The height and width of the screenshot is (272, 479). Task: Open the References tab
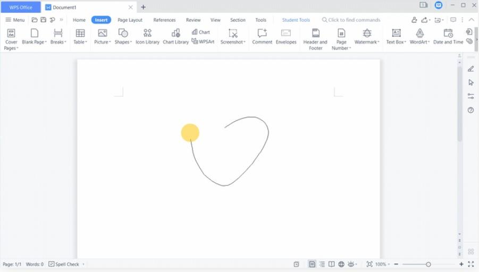pyautogui.click(x=164, y=20)
